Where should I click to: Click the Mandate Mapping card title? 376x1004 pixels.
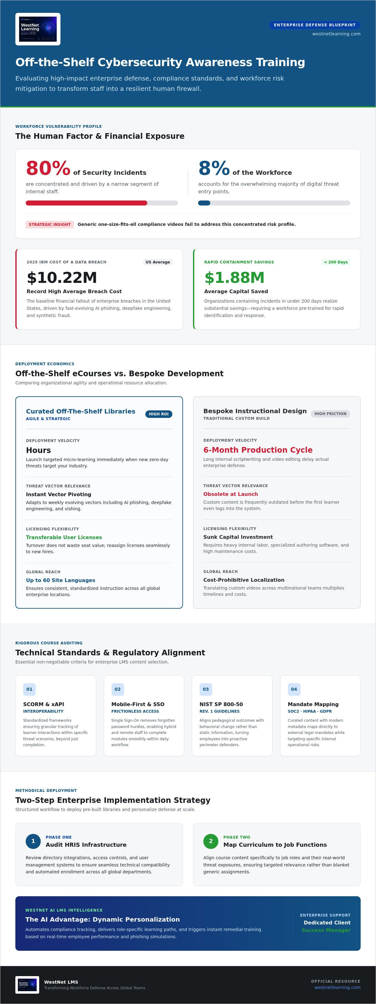click(x=313, y=704)
